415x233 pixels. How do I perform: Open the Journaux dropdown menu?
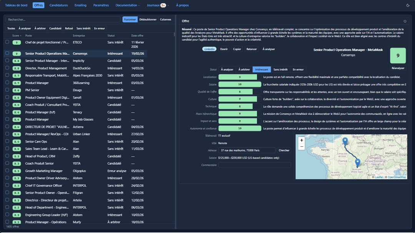[x=158, y=5]
